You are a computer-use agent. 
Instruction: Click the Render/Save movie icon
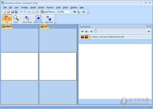point(16,12)
